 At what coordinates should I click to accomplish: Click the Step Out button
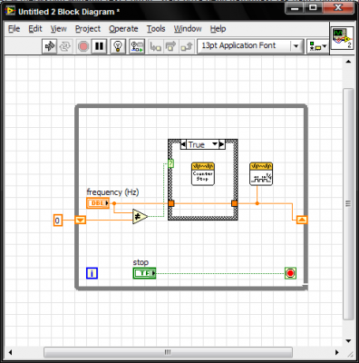(x=187, y=46)
